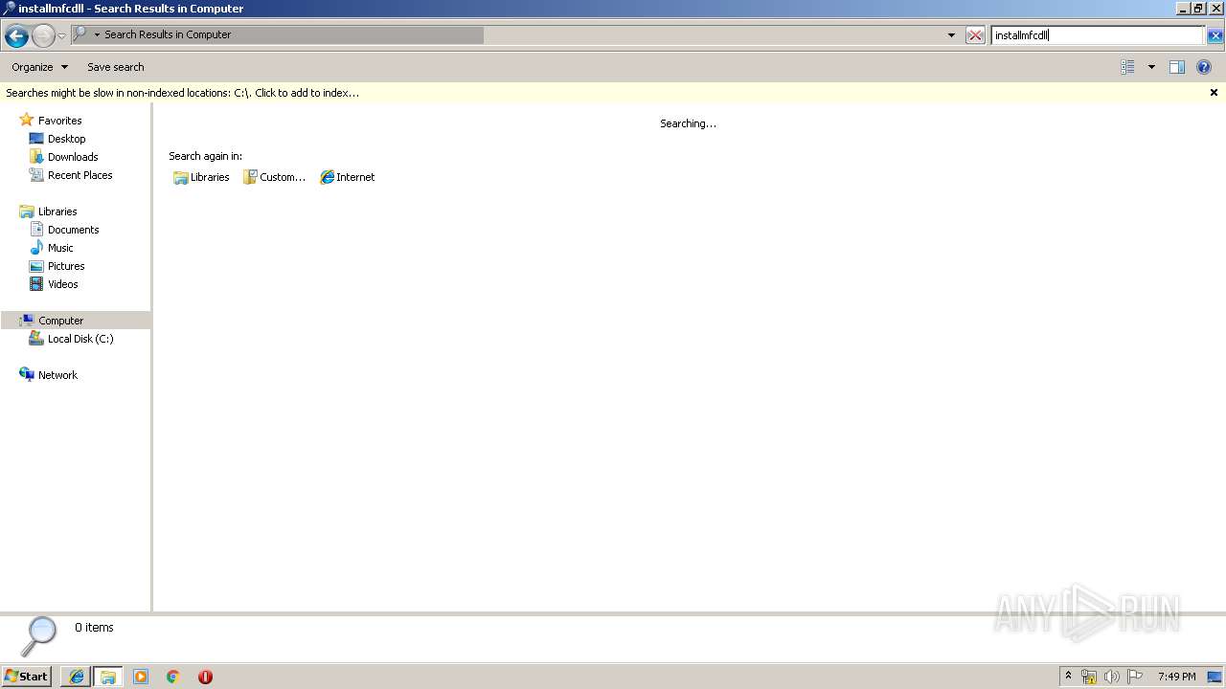Open the Videos library
1226x689 pixels.
[63, 284]
